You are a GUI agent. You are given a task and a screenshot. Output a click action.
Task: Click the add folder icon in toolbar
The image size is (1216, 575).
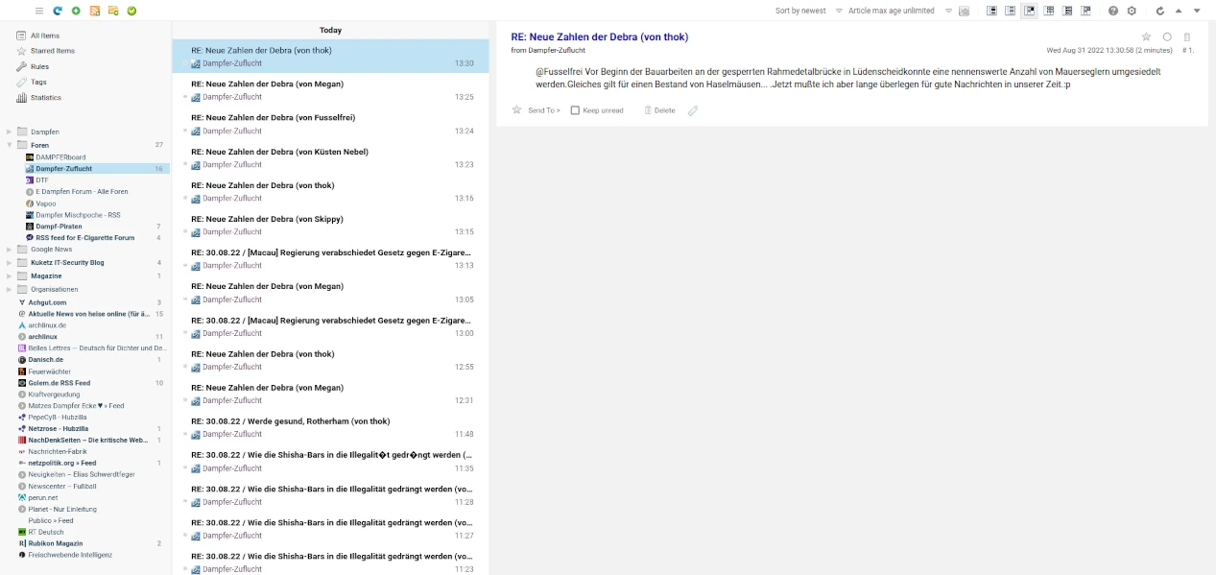coord(113,11)
